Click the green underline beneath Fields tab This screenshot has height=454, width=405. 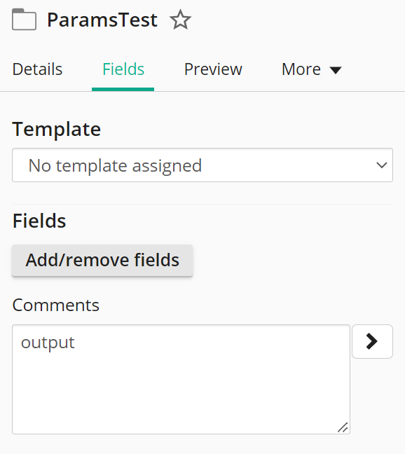pos(123,89)
